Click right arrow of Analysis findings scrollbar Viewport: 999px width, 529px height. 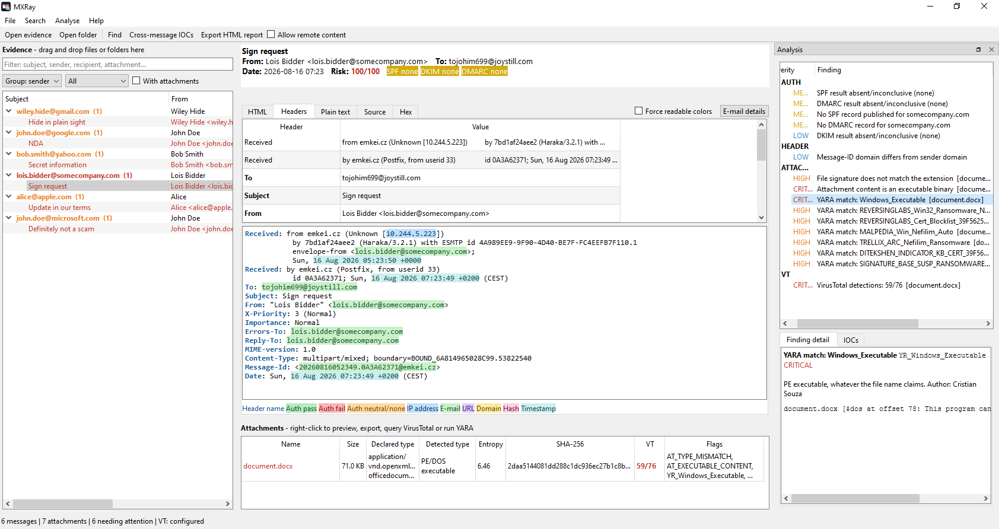988,323
